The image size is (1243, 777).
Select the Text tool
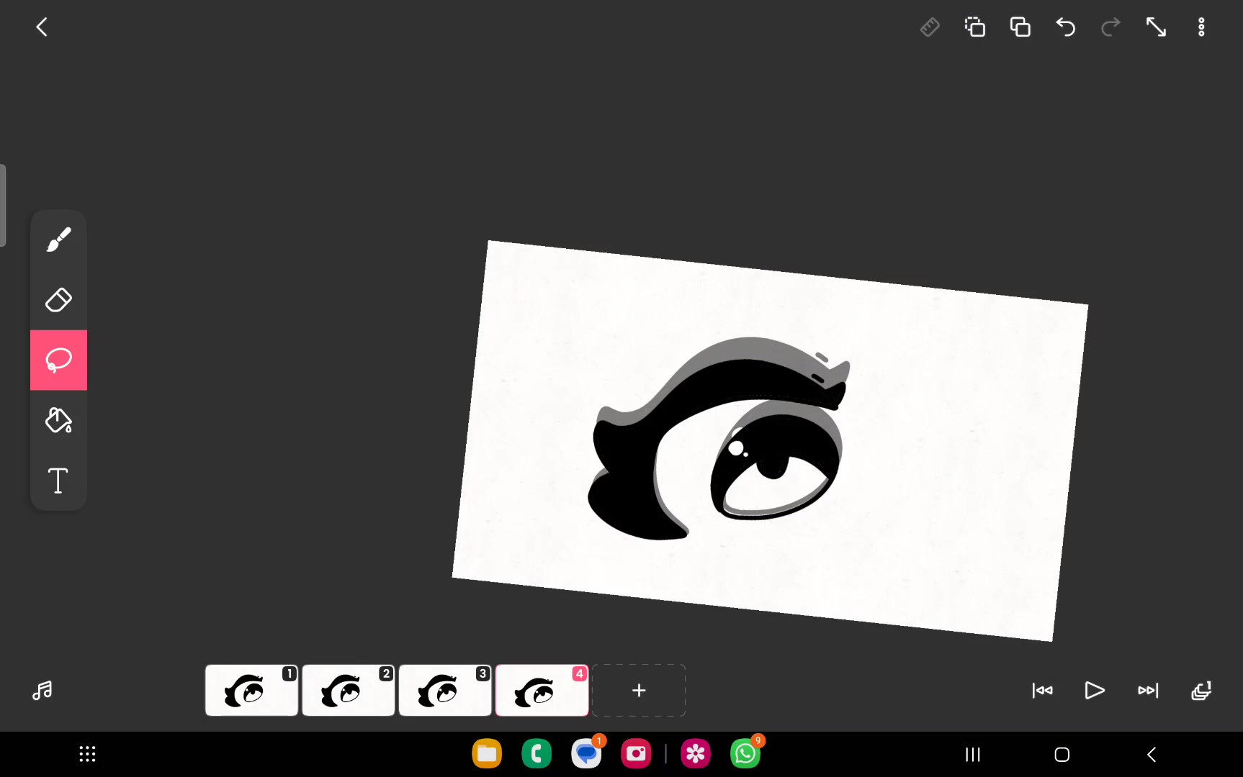(x=58, y=480)
